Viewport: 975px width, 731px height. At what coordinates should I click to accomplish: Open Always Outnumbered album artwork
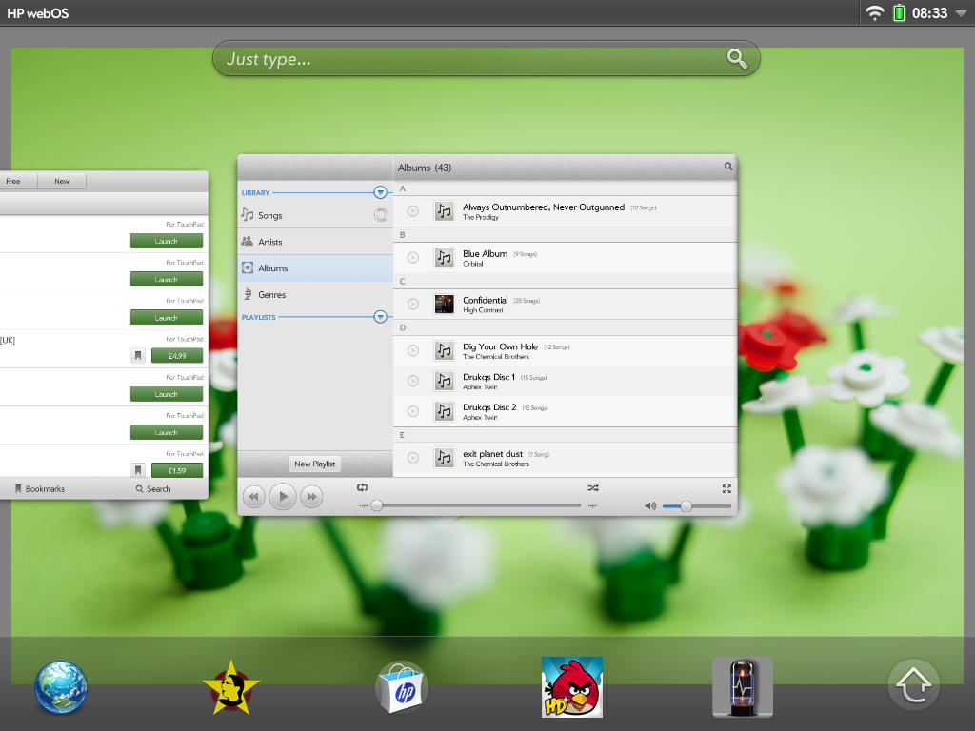444,211
